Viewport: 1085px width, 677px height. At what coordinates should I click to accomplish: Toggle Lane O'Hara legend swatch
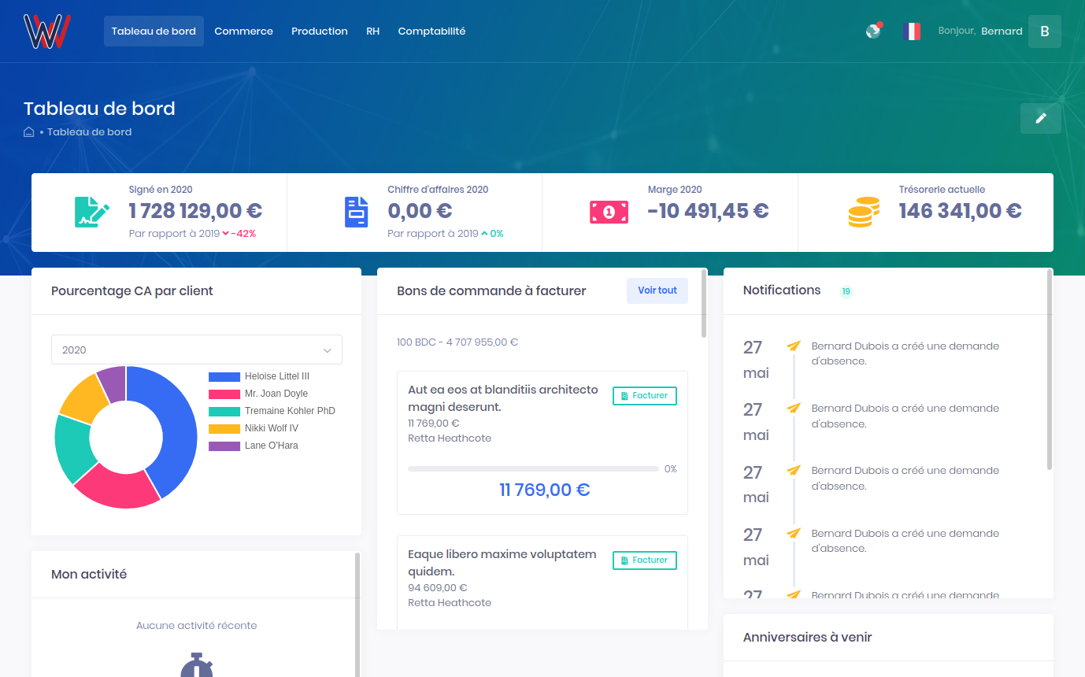click(x=224, y=446)
